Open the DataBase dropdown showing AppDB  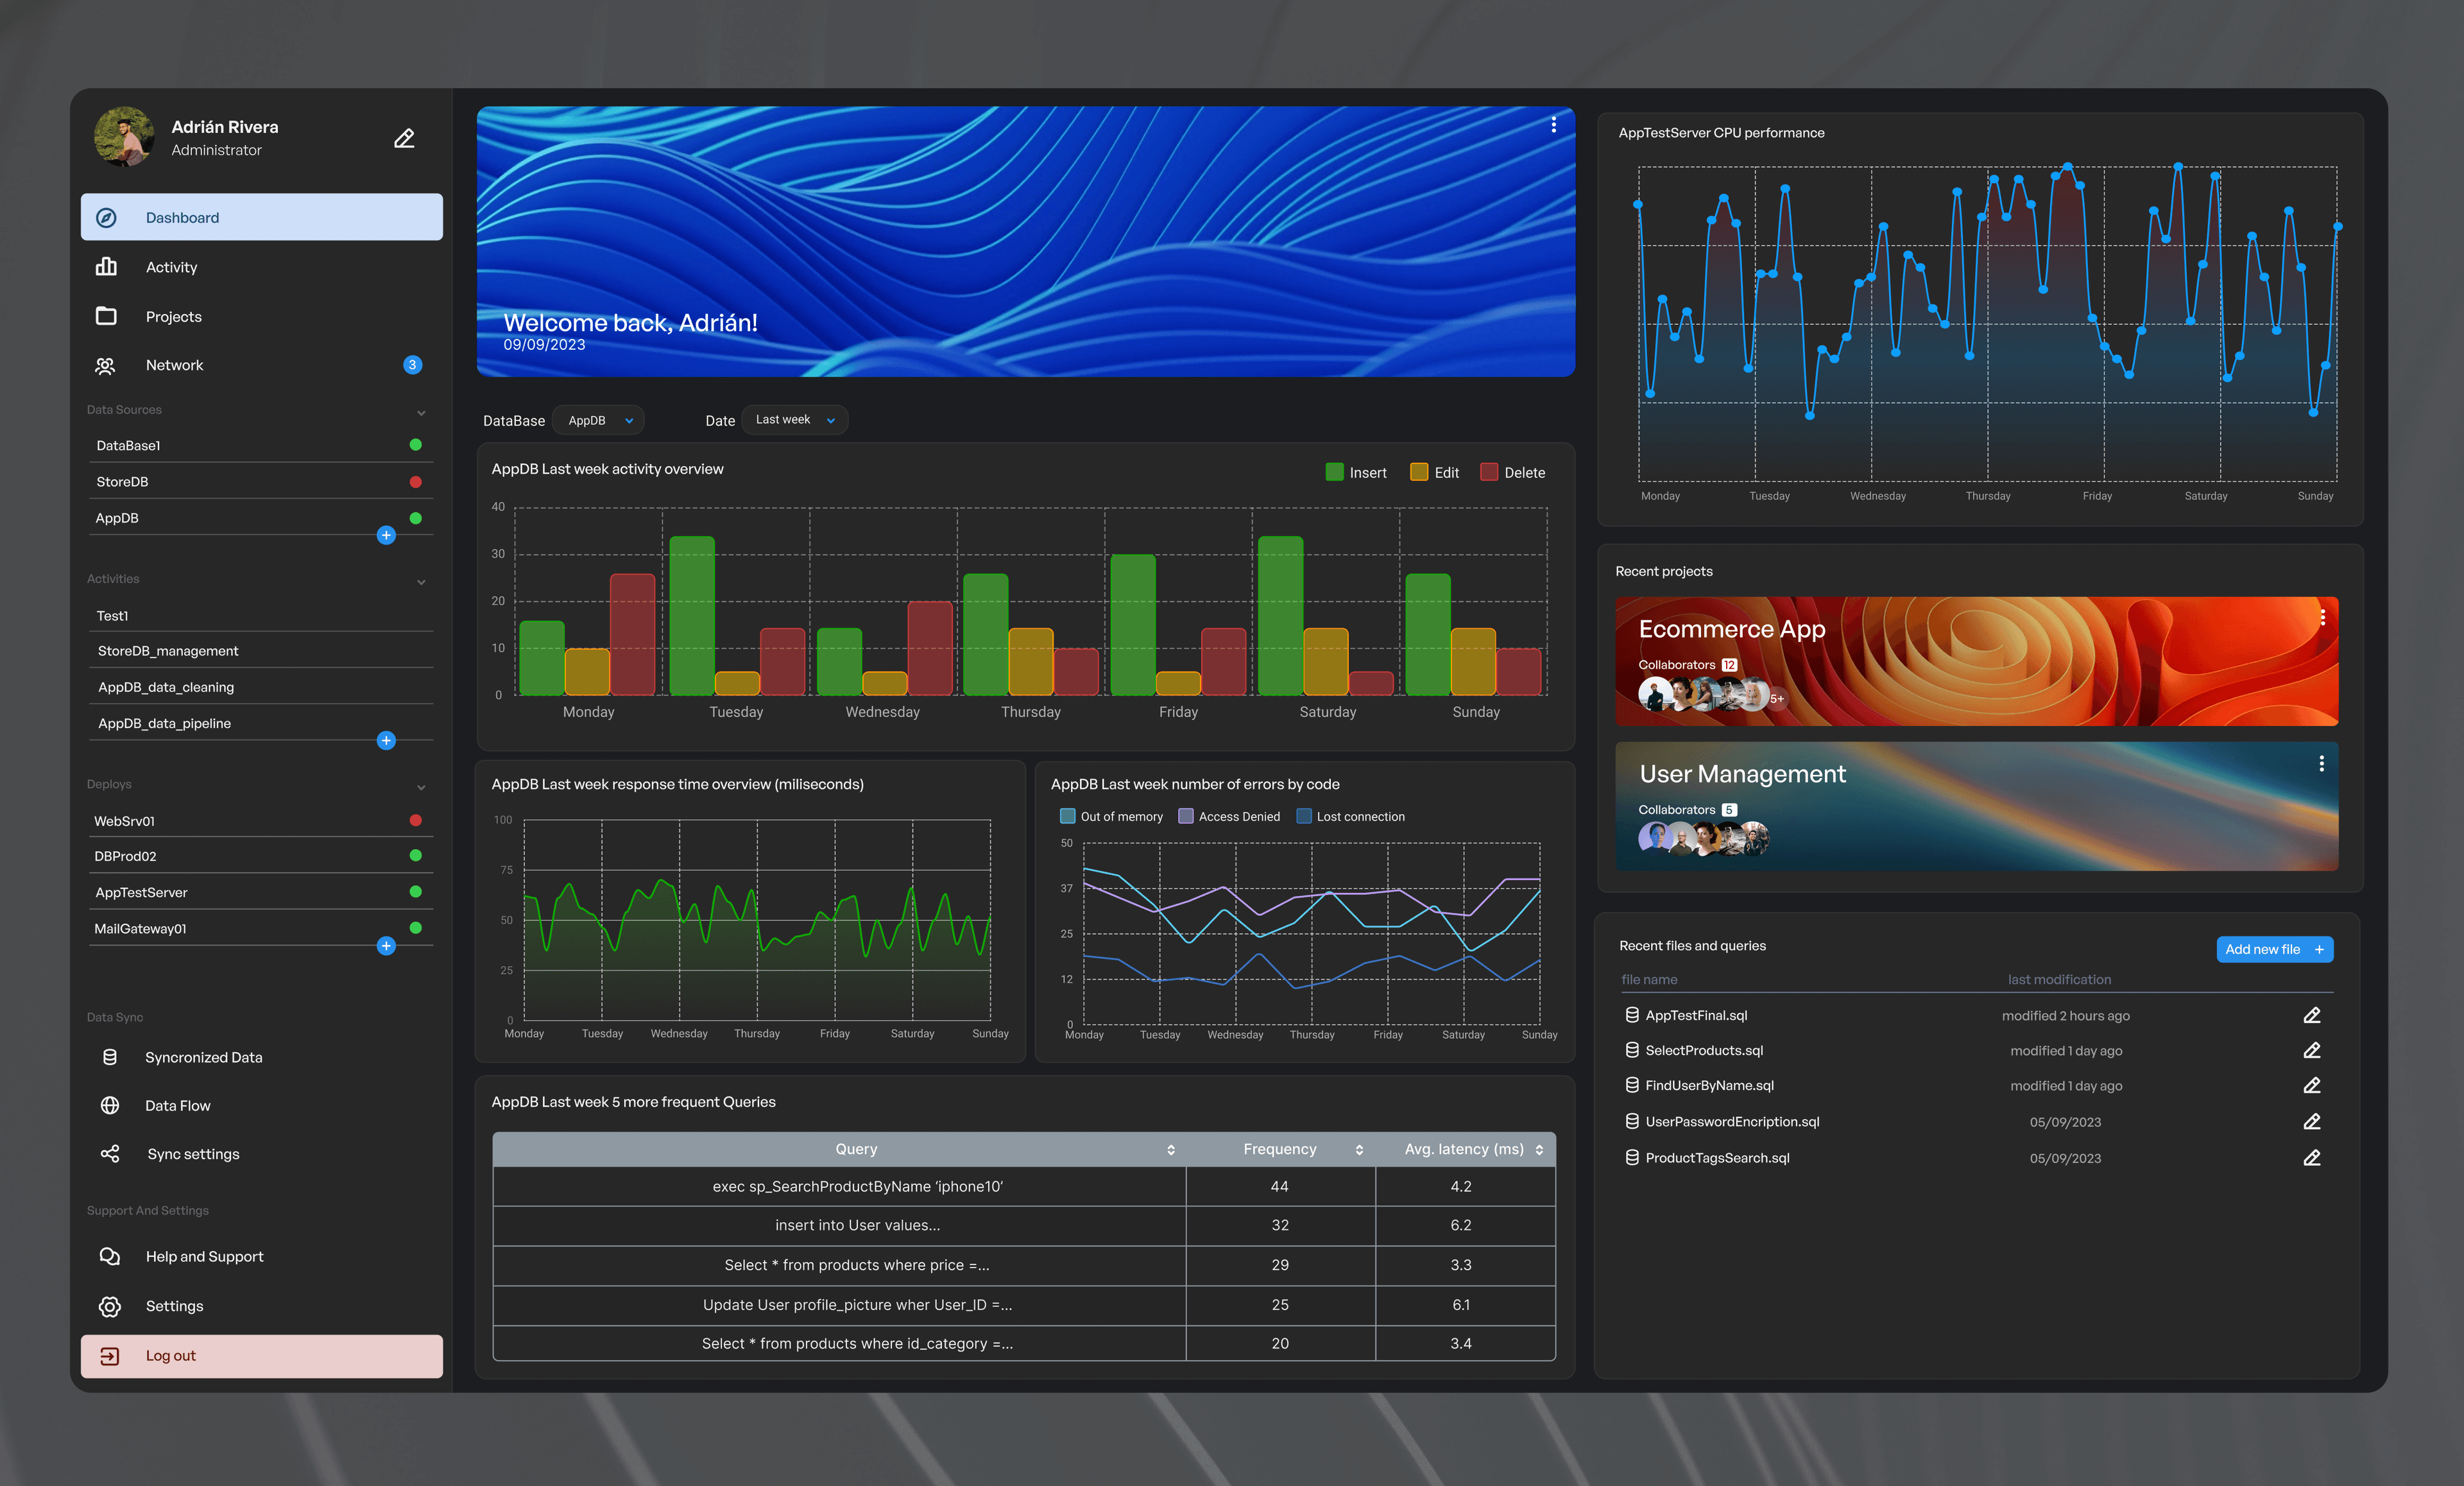pos(597,419)
